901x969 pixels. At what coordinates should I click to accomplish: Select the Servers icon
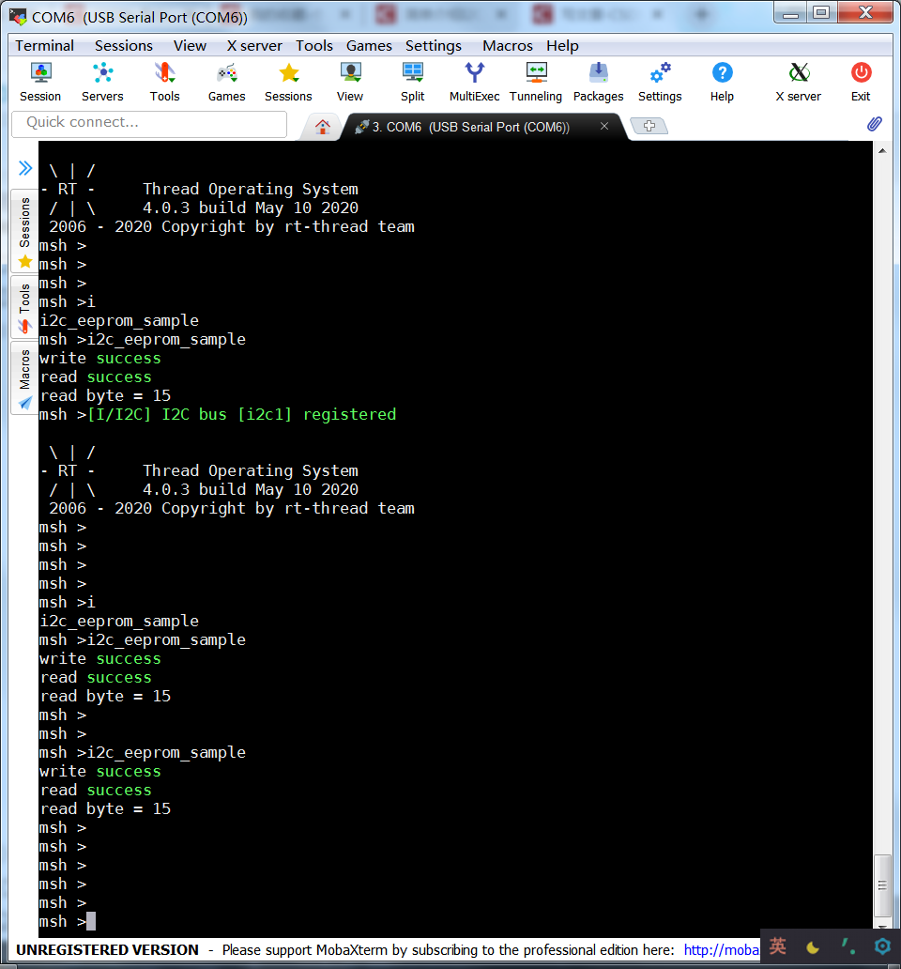[x=102, y=81]
